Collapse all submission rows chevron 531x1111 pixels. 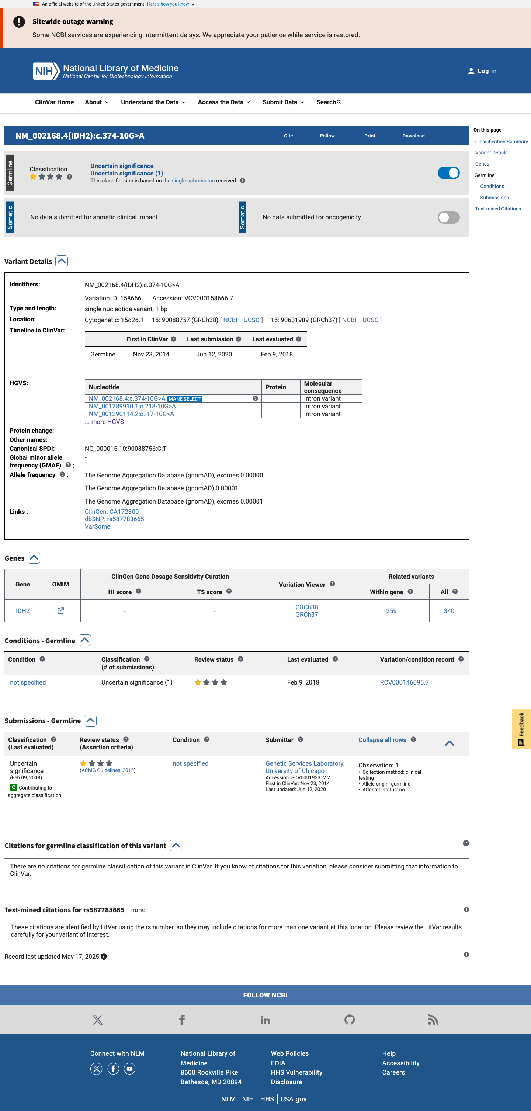(x=449, y=743)
